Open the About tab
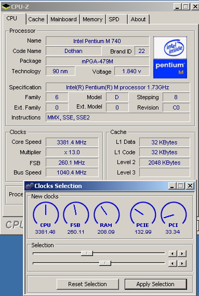The width and height of the screenshot is (199, 296). click(139, 19)
